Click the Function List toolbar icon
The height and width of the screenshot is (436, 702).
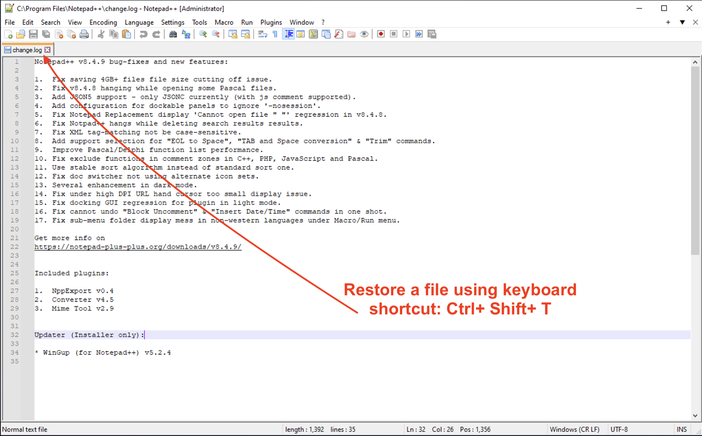click(x=339, y=34)
